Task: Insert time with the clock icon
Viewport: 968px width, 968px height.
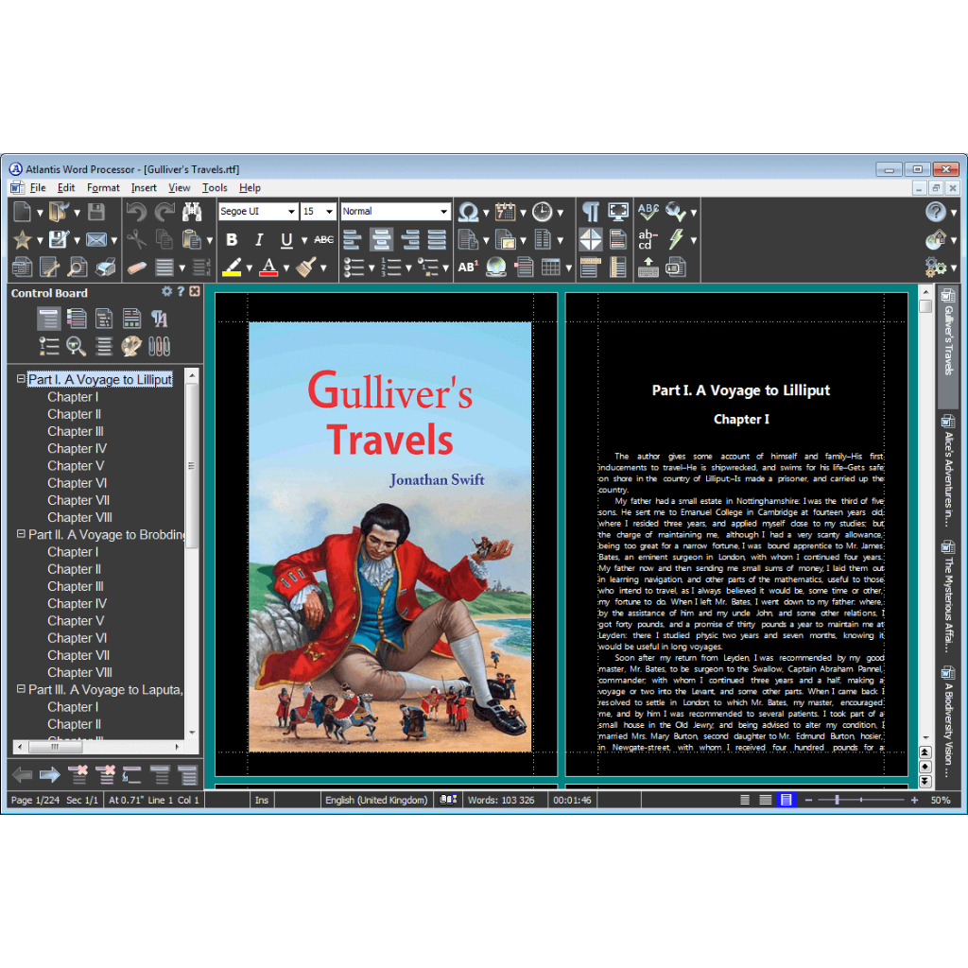Action: click(543, 212)
